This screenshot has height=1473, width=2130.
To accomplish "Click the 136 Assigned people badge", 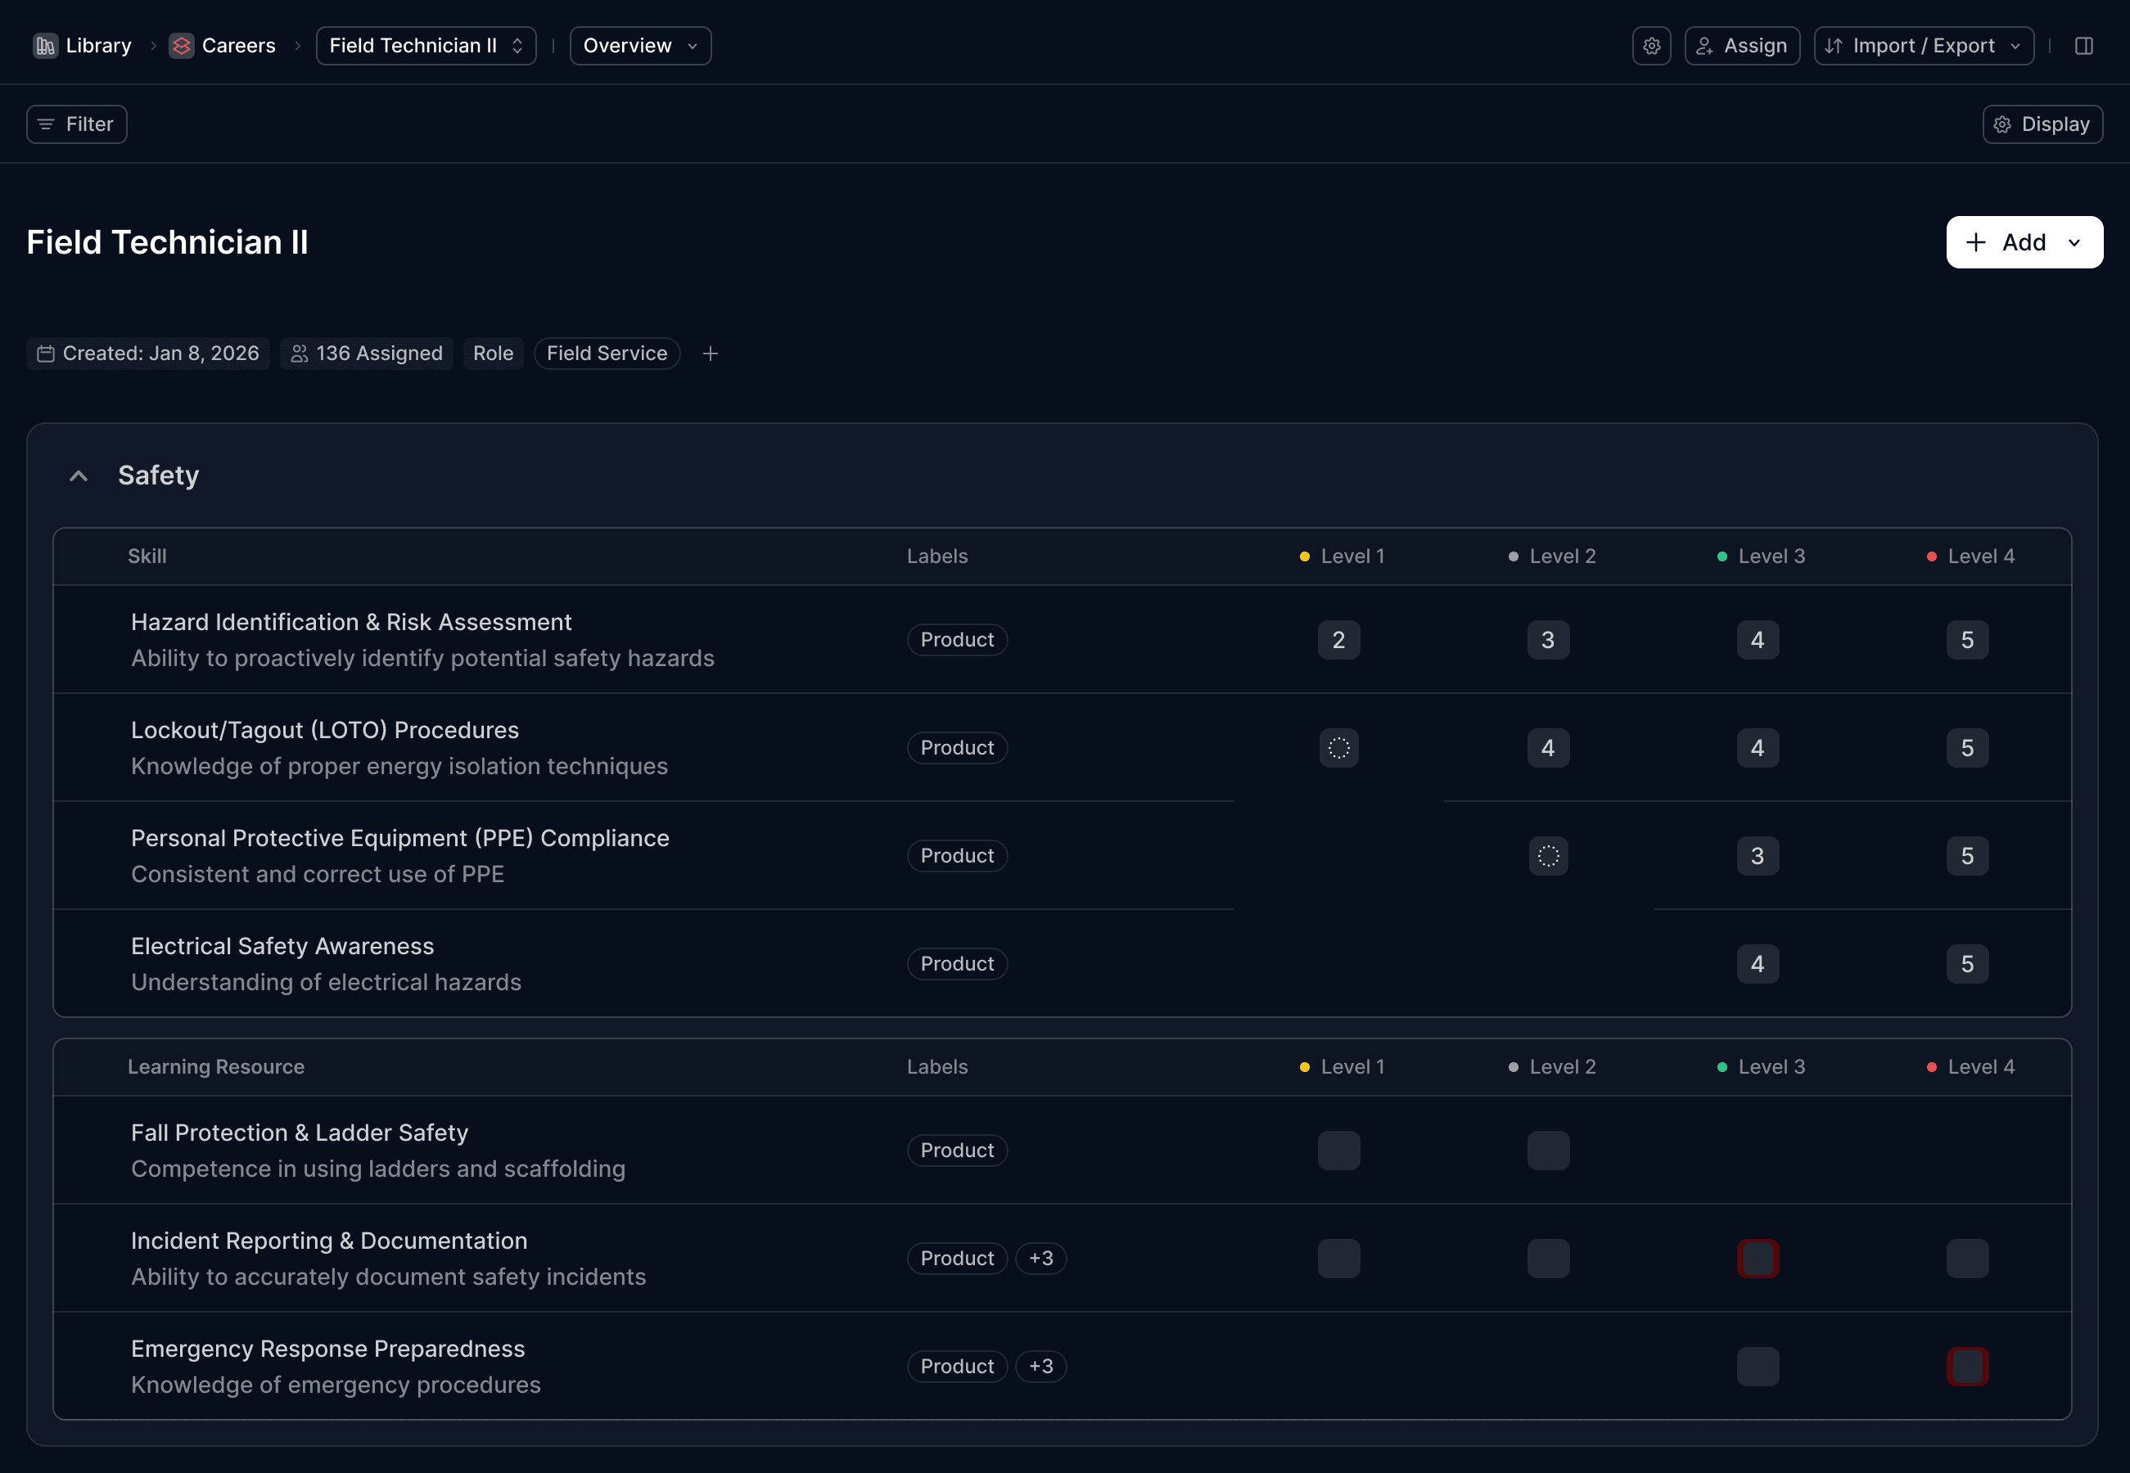I will point(367,354).
